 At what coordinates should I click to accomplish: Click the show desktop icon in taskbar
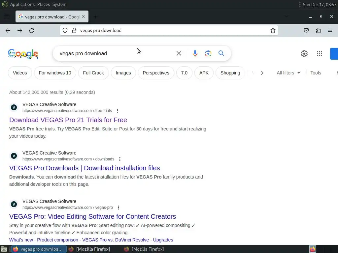point(4,249)
